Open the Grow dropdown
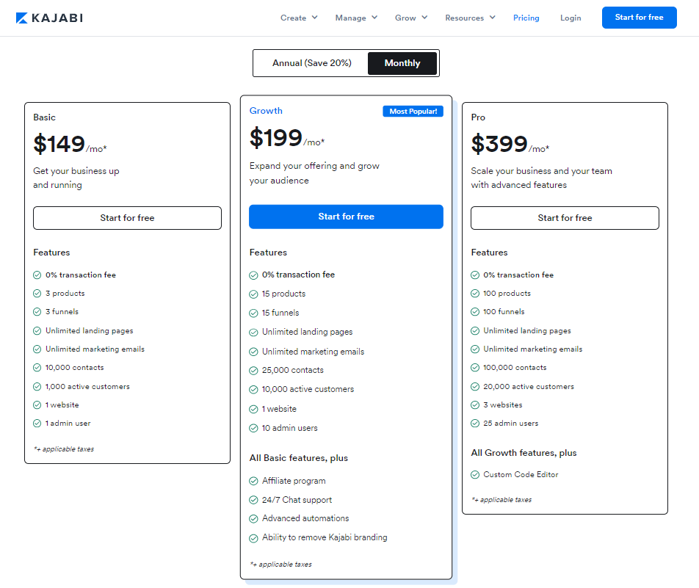699x588 pixels. tap(411, 18)
